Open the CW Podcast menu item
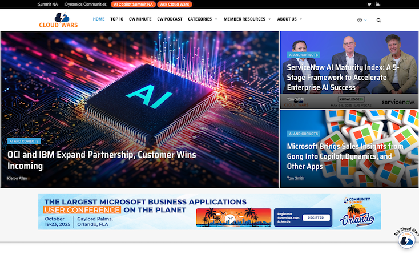This screenshot has width=419, height=254. point(170,19)
